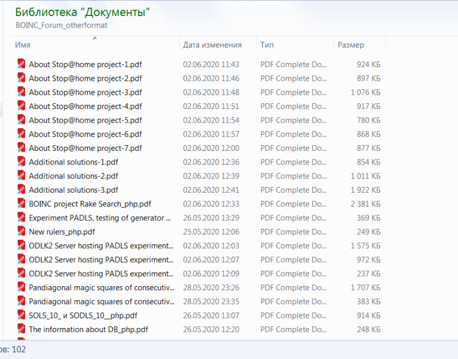
Task: Click PDF icon of Pandiagonal file sized 1 707 КБ
Action: [x=21, y=287]
